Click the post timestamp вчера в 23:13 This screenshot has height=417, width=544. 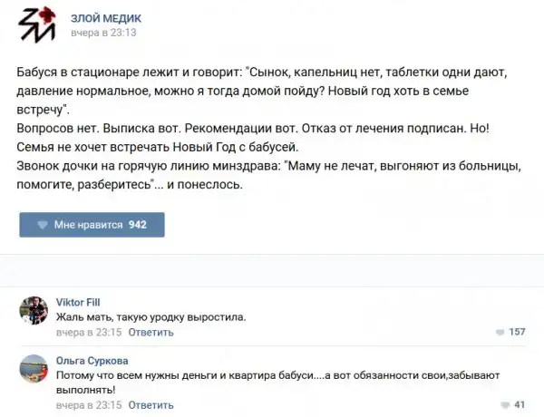pyautogui.click(x=103, y=33)
